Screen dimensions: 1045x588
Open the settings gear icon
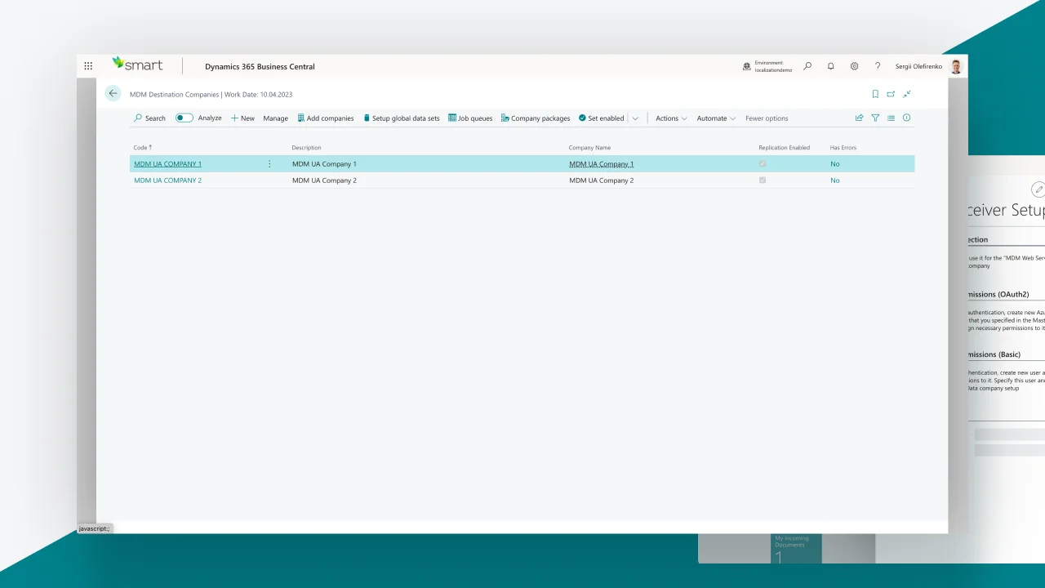854,66
